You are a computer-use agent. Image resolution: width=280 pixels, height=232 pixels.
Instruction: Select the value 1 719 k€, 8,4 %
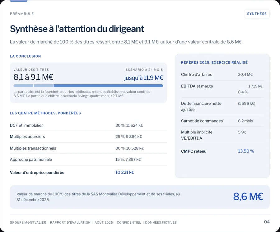[251, 89]
